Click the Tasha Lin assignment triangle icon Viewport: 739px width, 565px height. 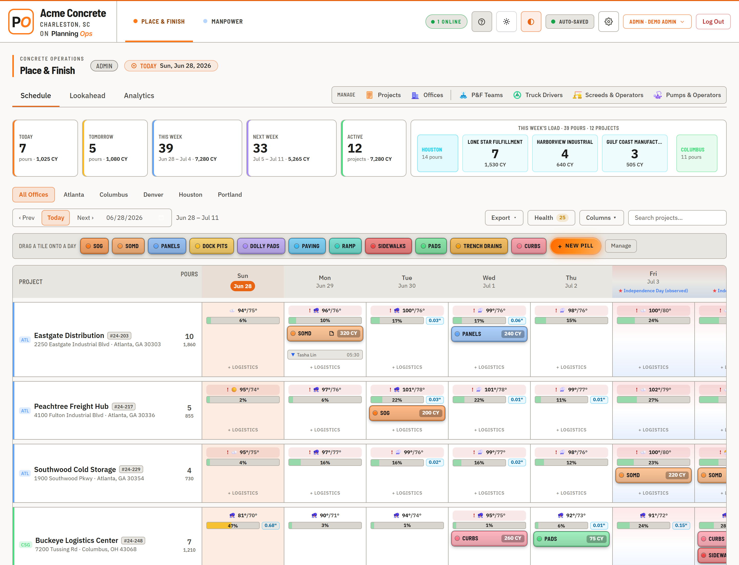coord(293,355)
